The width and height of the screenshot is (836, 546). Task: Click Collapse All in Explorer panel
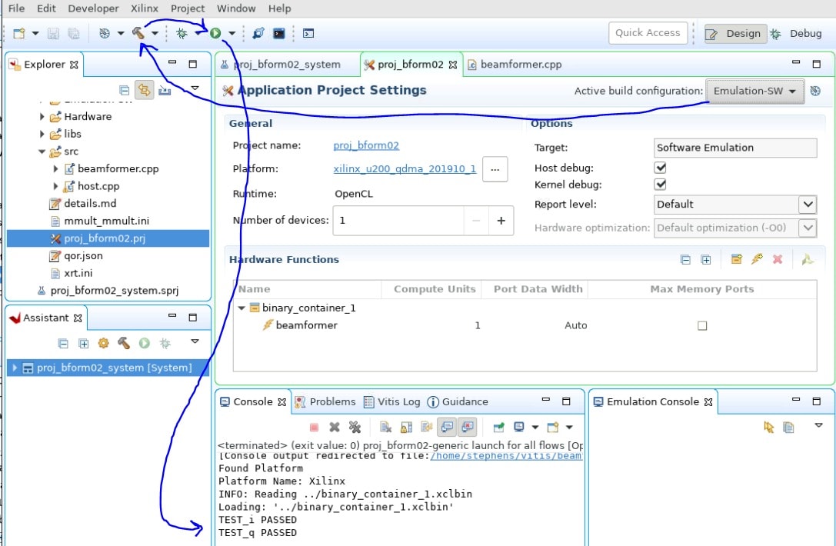click(x=125, y=90)
